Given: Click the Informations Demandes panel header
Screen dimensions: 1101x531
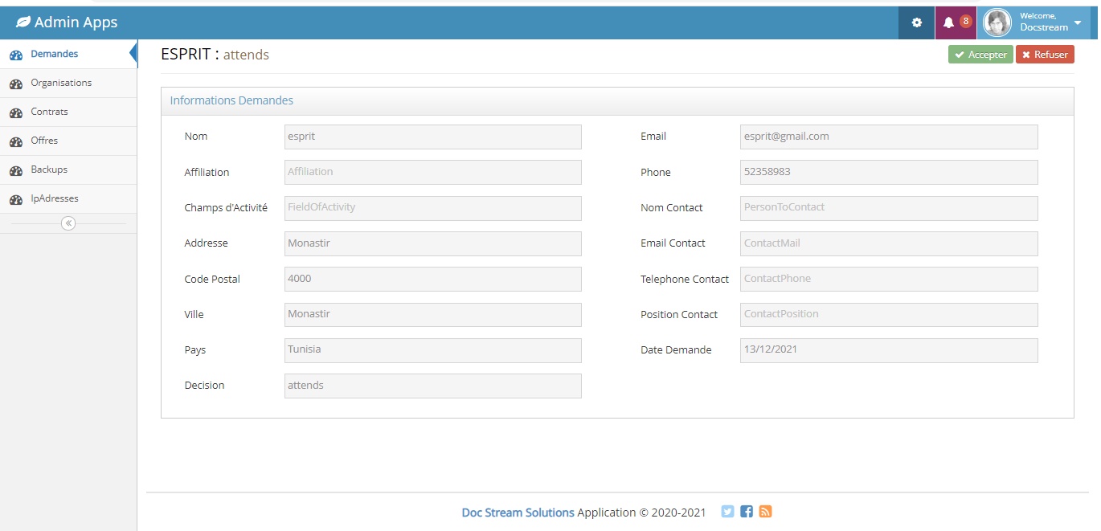Looking at the screenshot, I should tap(617, 101).
